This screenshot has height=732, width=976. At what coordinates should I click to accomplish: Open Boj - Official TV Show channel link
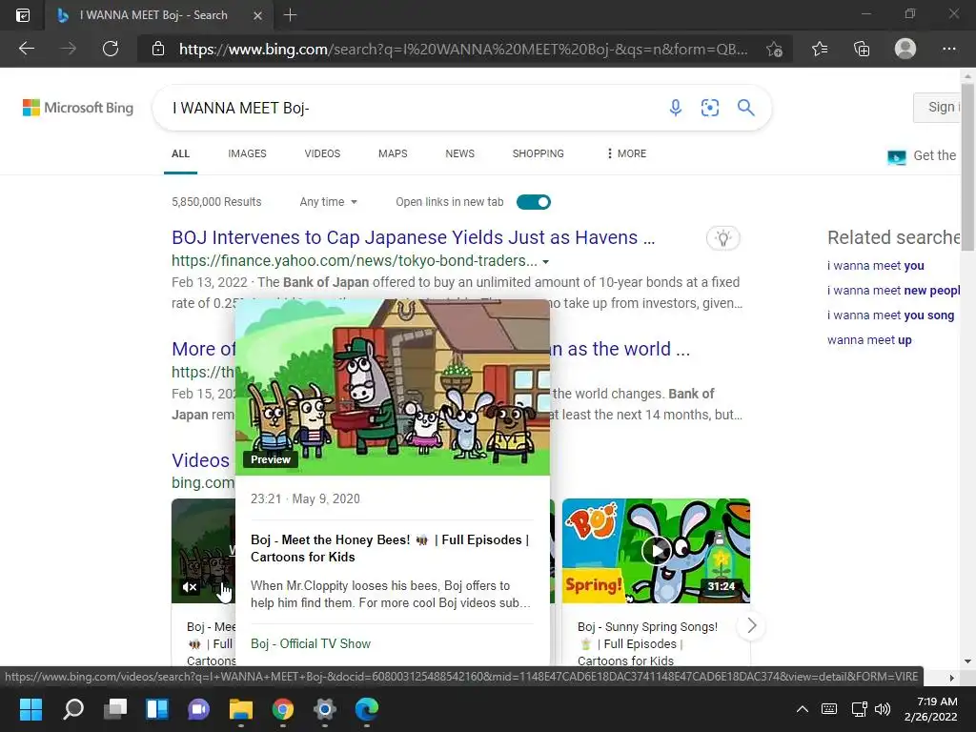click(311, 643)
